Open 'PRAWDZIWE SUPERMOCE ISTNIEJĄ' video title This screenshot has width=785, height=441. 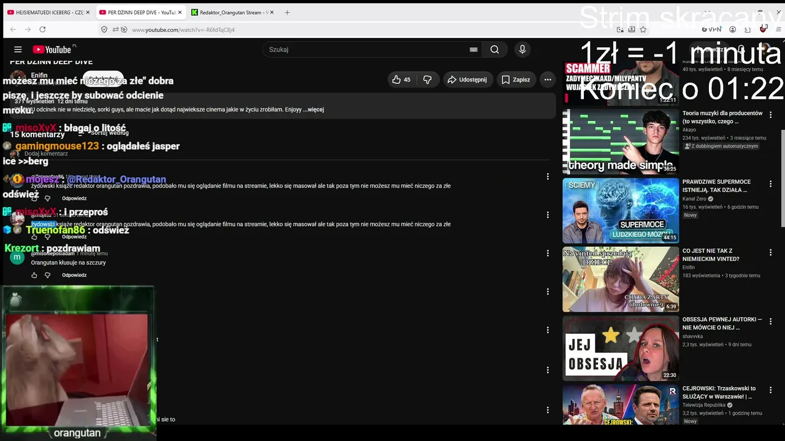click(x=716, y=186)
